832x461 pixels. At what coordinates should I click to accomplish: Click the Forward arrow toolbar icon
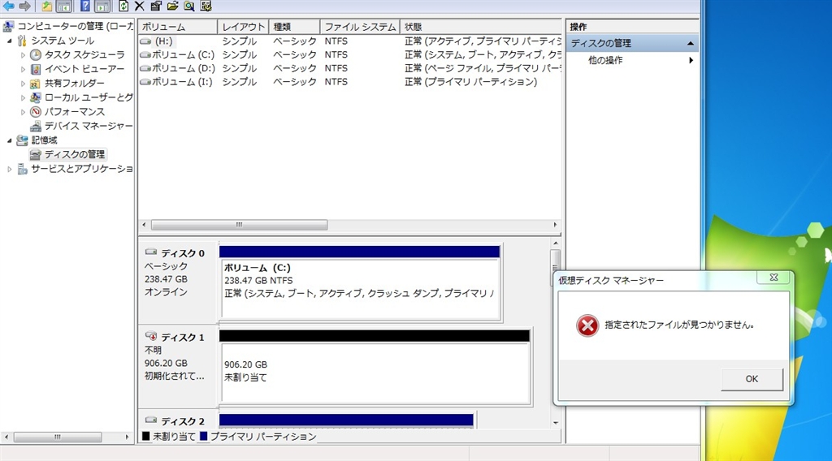pos(25,6)
